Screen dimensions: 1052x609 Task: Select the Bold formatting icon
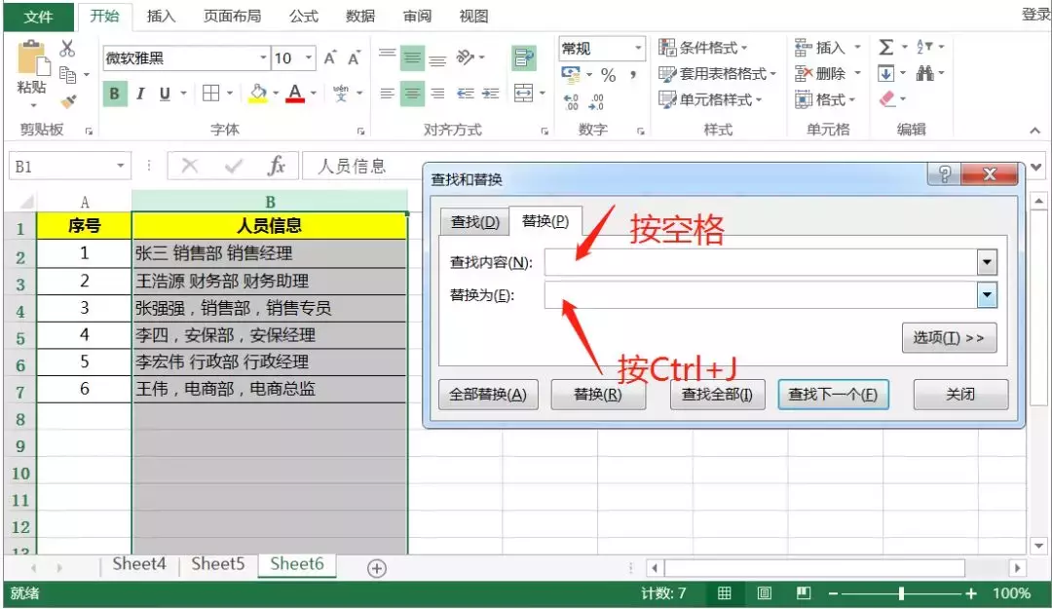[114, 94]
